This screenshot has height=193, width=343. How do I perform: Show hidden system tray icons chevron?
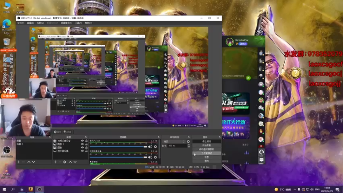(295, 189)
